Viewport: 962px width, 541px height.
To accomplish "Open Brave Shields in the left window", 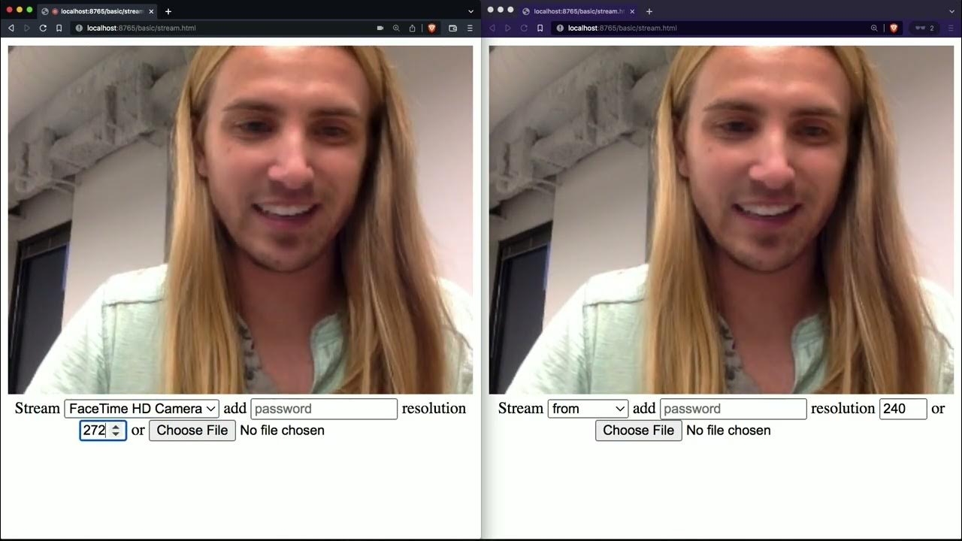I will 432,28.
